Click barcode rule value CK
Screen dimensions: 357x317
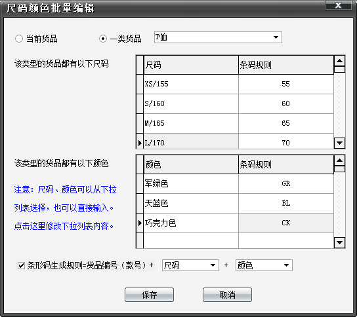[x=286, y=223]
